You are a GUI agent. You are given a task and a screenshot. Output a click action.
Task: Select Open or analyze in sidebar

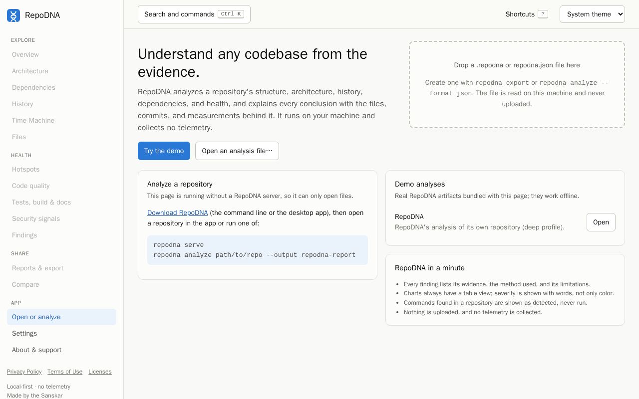click(x=61, y=317)
